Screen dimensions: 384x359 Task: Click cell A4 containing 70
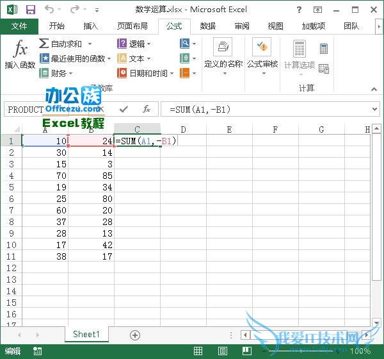point(45,176)
